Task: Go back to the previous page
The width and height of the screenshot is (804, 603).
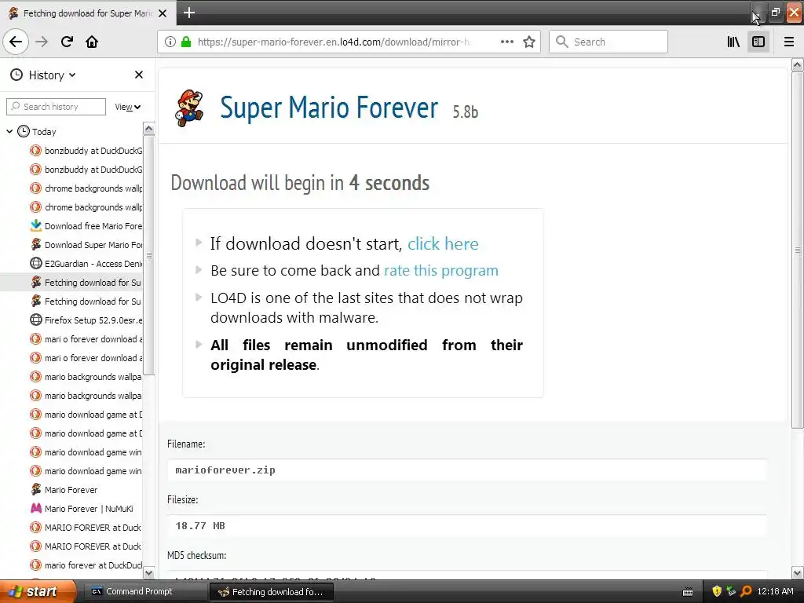Action: [x=16, y=42]
